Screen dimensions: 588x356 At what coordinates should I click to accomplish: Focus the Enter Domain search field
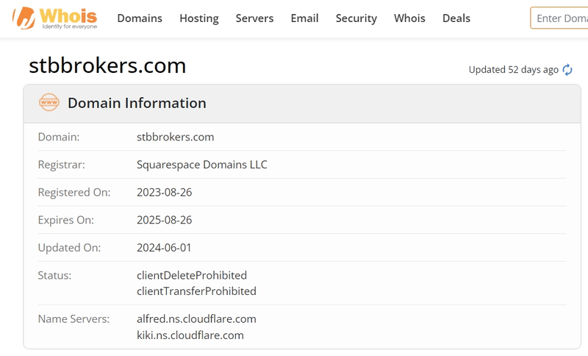click(x=560, y=18)
